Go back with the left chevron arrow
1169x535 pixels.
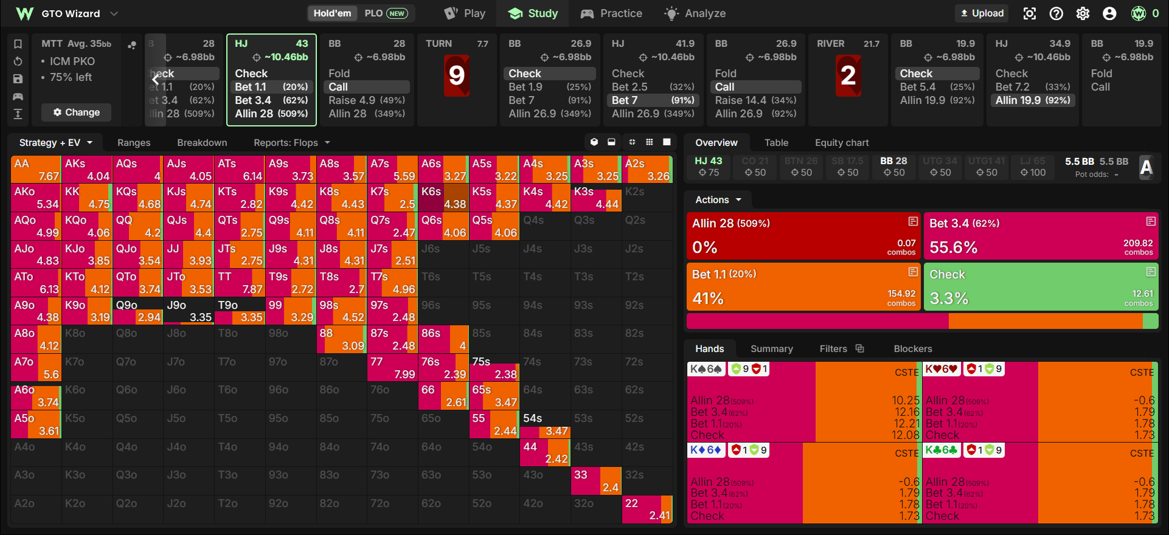[x=156, y=80]
